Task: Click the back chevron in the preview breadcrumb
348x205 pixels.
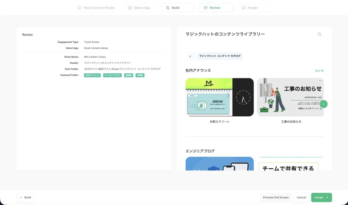Action: click(x=190, y=56)
